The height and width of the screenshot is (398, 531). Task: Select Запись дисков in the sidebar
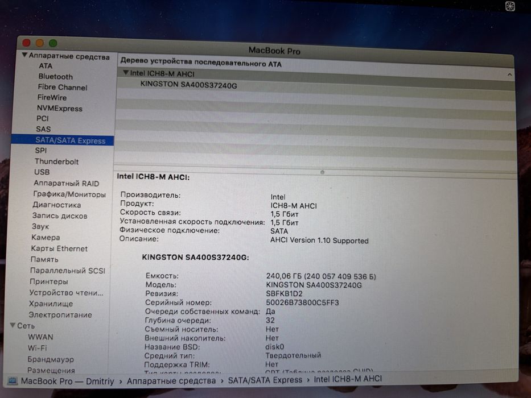coord(60,215)
